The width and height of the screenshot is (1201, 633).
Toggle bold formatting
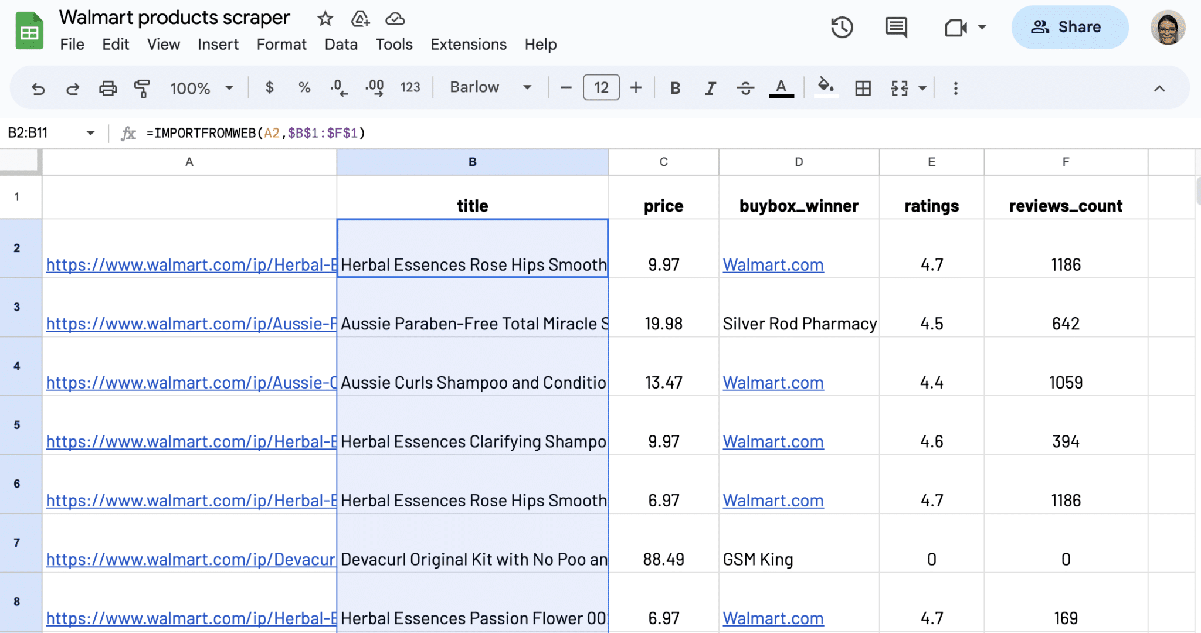coord(675,88)
